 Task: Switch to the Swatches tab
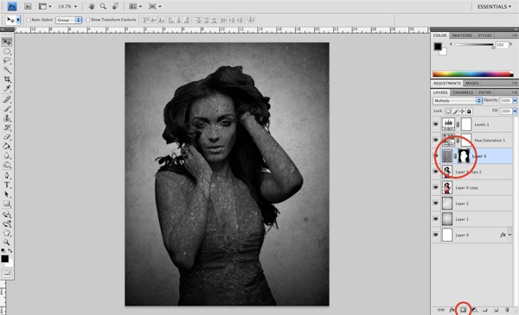pyautogui.click(x=462, y=35)
